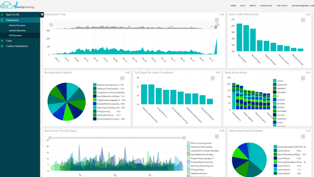This screenshot has height=177, width=314.
Task: Open chart options menu in Actors With Most Events
Action: (x=303, y=20)
